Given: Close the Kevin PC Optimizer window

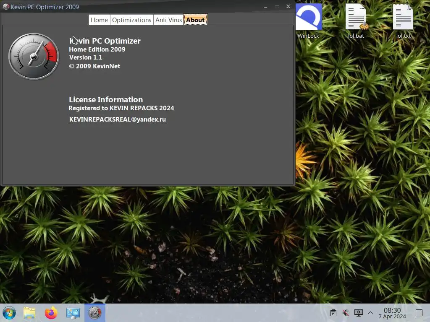Looking at the screenshot, I should [288, 6].
